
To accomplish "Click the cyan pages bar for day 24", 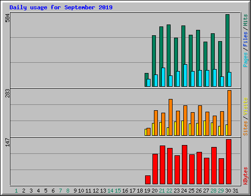I will (x=185, y=75).
